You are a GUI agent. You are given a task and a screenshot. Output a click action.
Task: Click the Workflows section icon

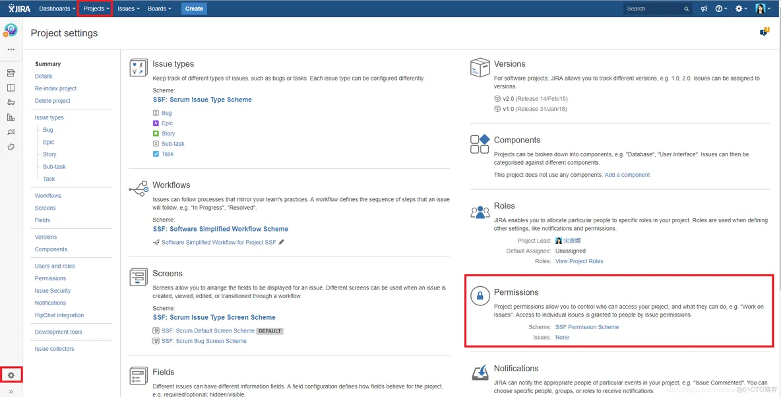click(x=138, y=189)
